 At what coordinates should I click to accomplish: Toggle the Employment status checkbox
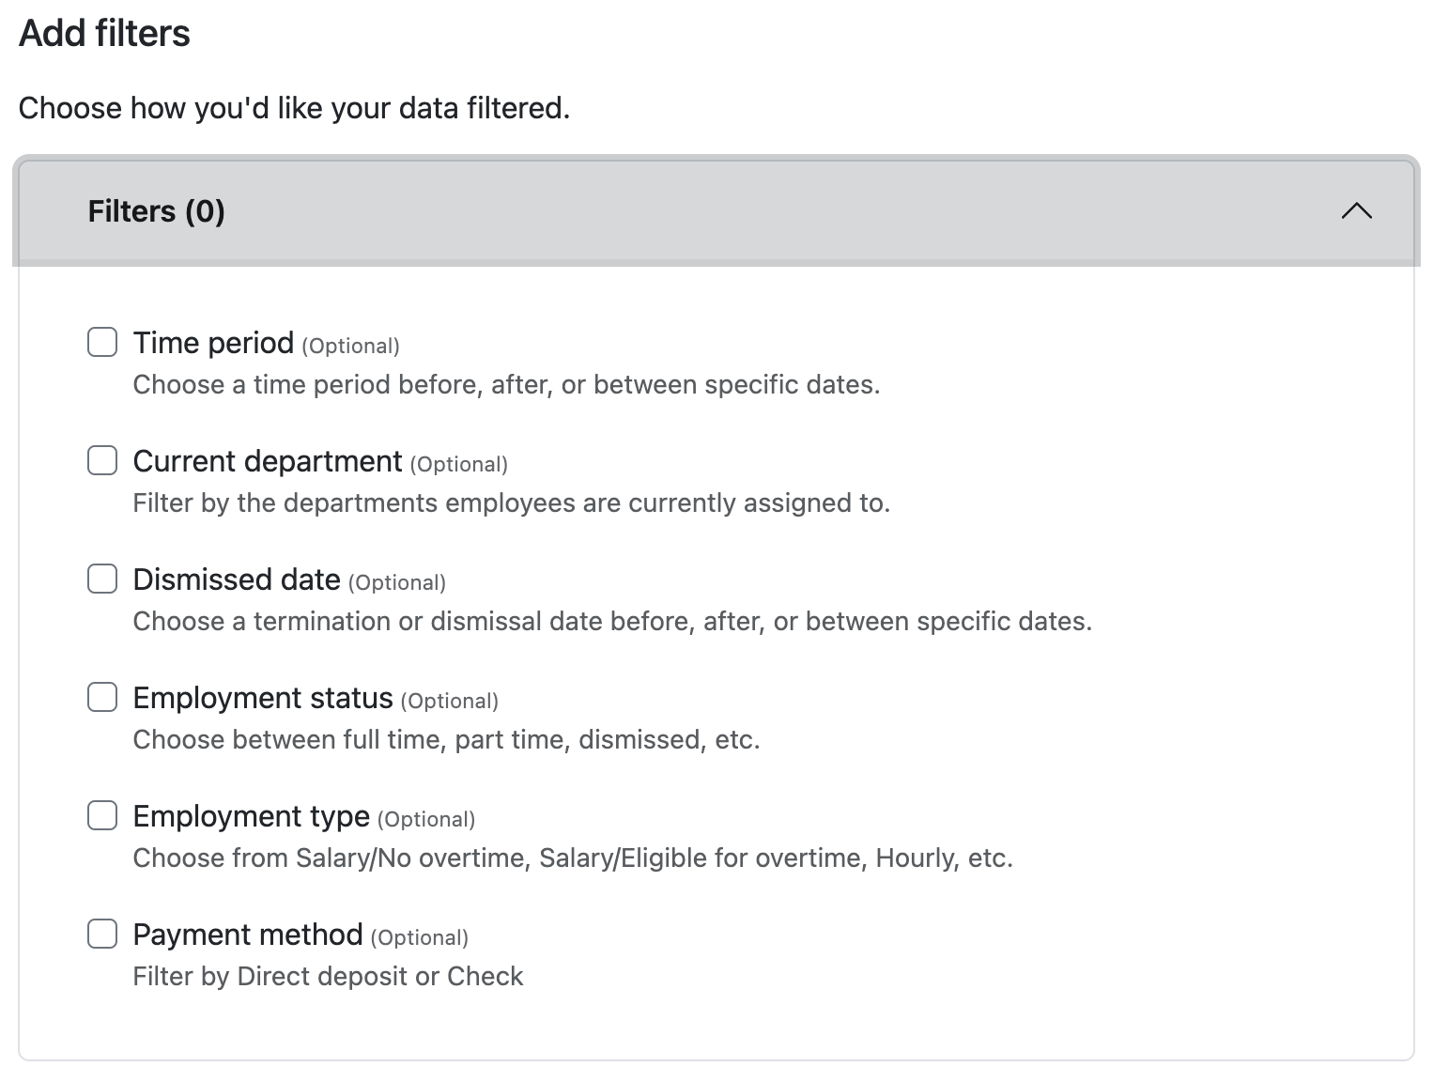click(102, 697)
